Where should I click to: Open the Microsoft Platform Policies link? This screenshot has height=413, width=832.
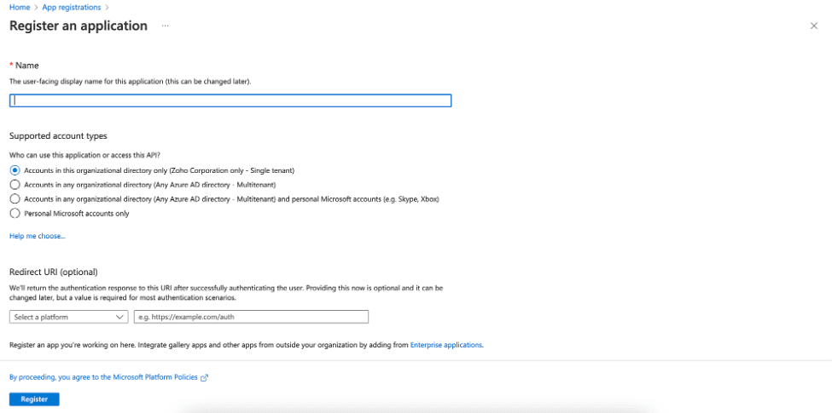[103, 376]
